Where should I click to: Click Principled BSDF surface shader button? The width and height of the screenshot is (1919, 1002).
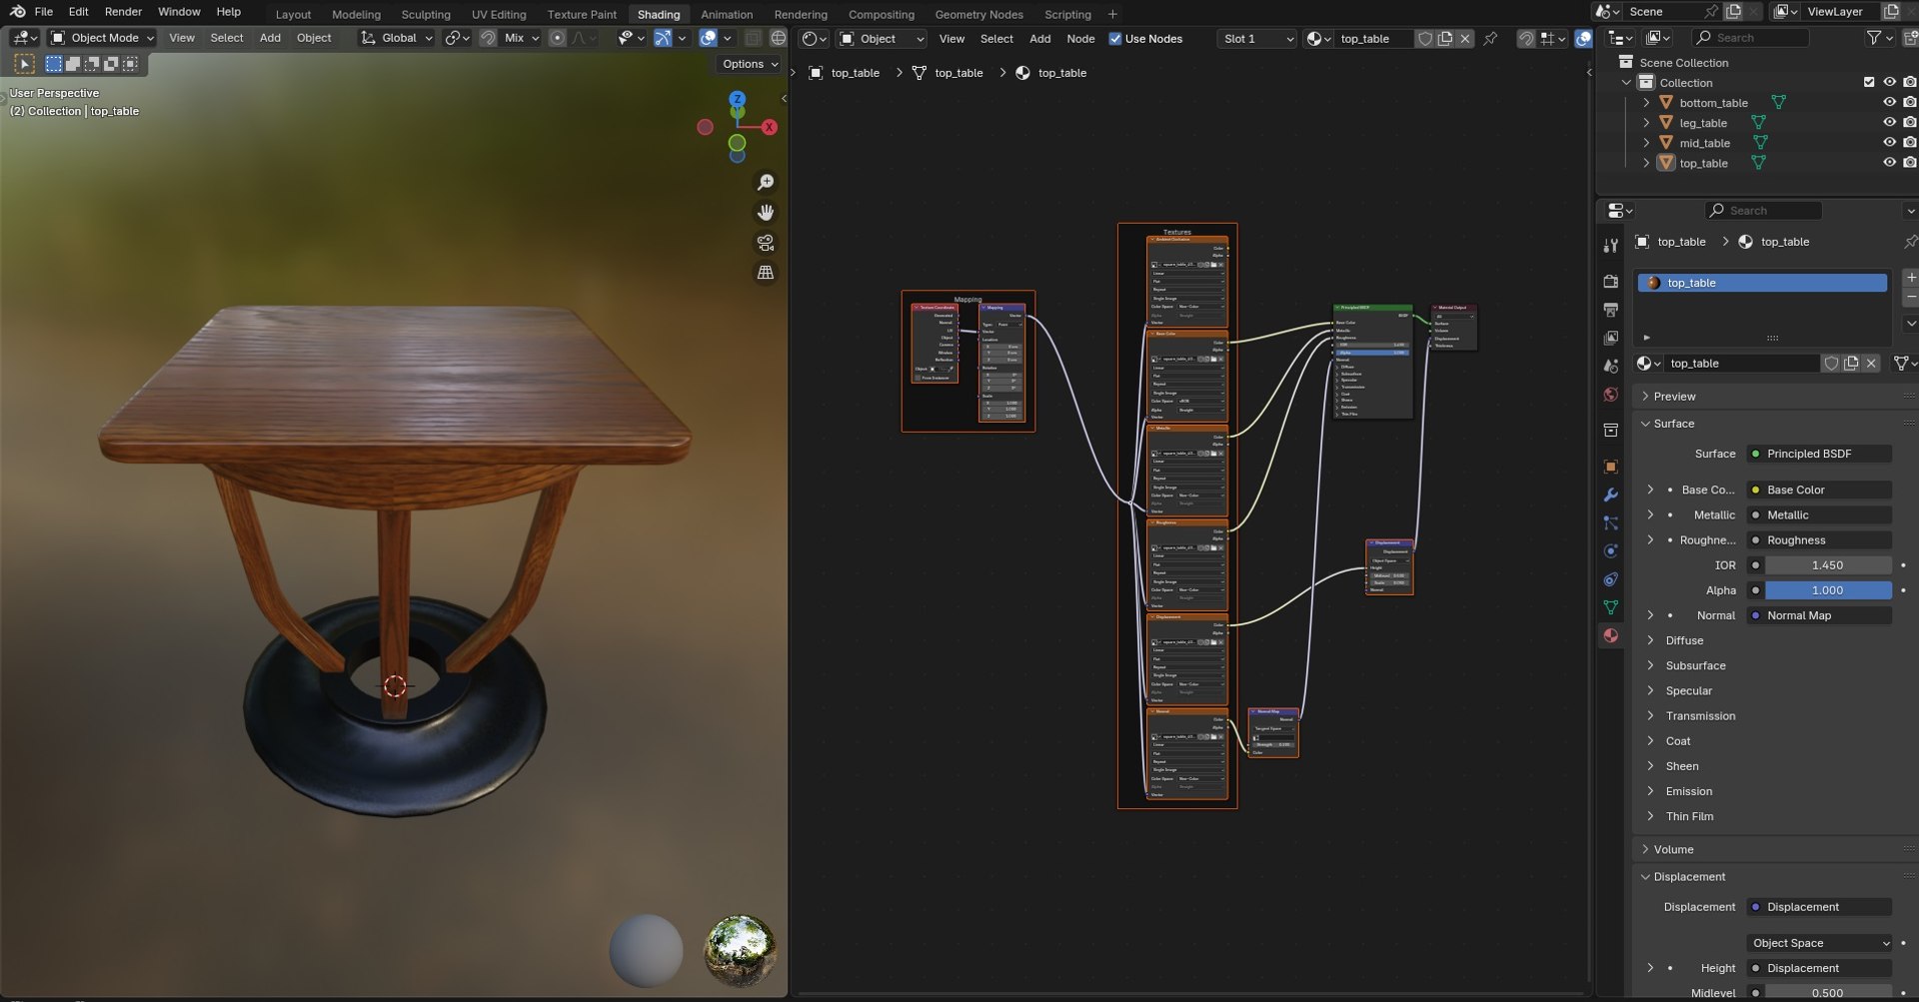coord(1819,454)
